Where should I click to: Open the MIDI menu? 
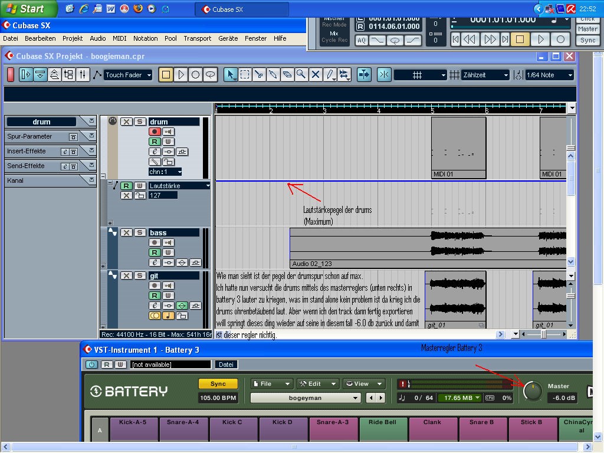click(x=119, y=38)
